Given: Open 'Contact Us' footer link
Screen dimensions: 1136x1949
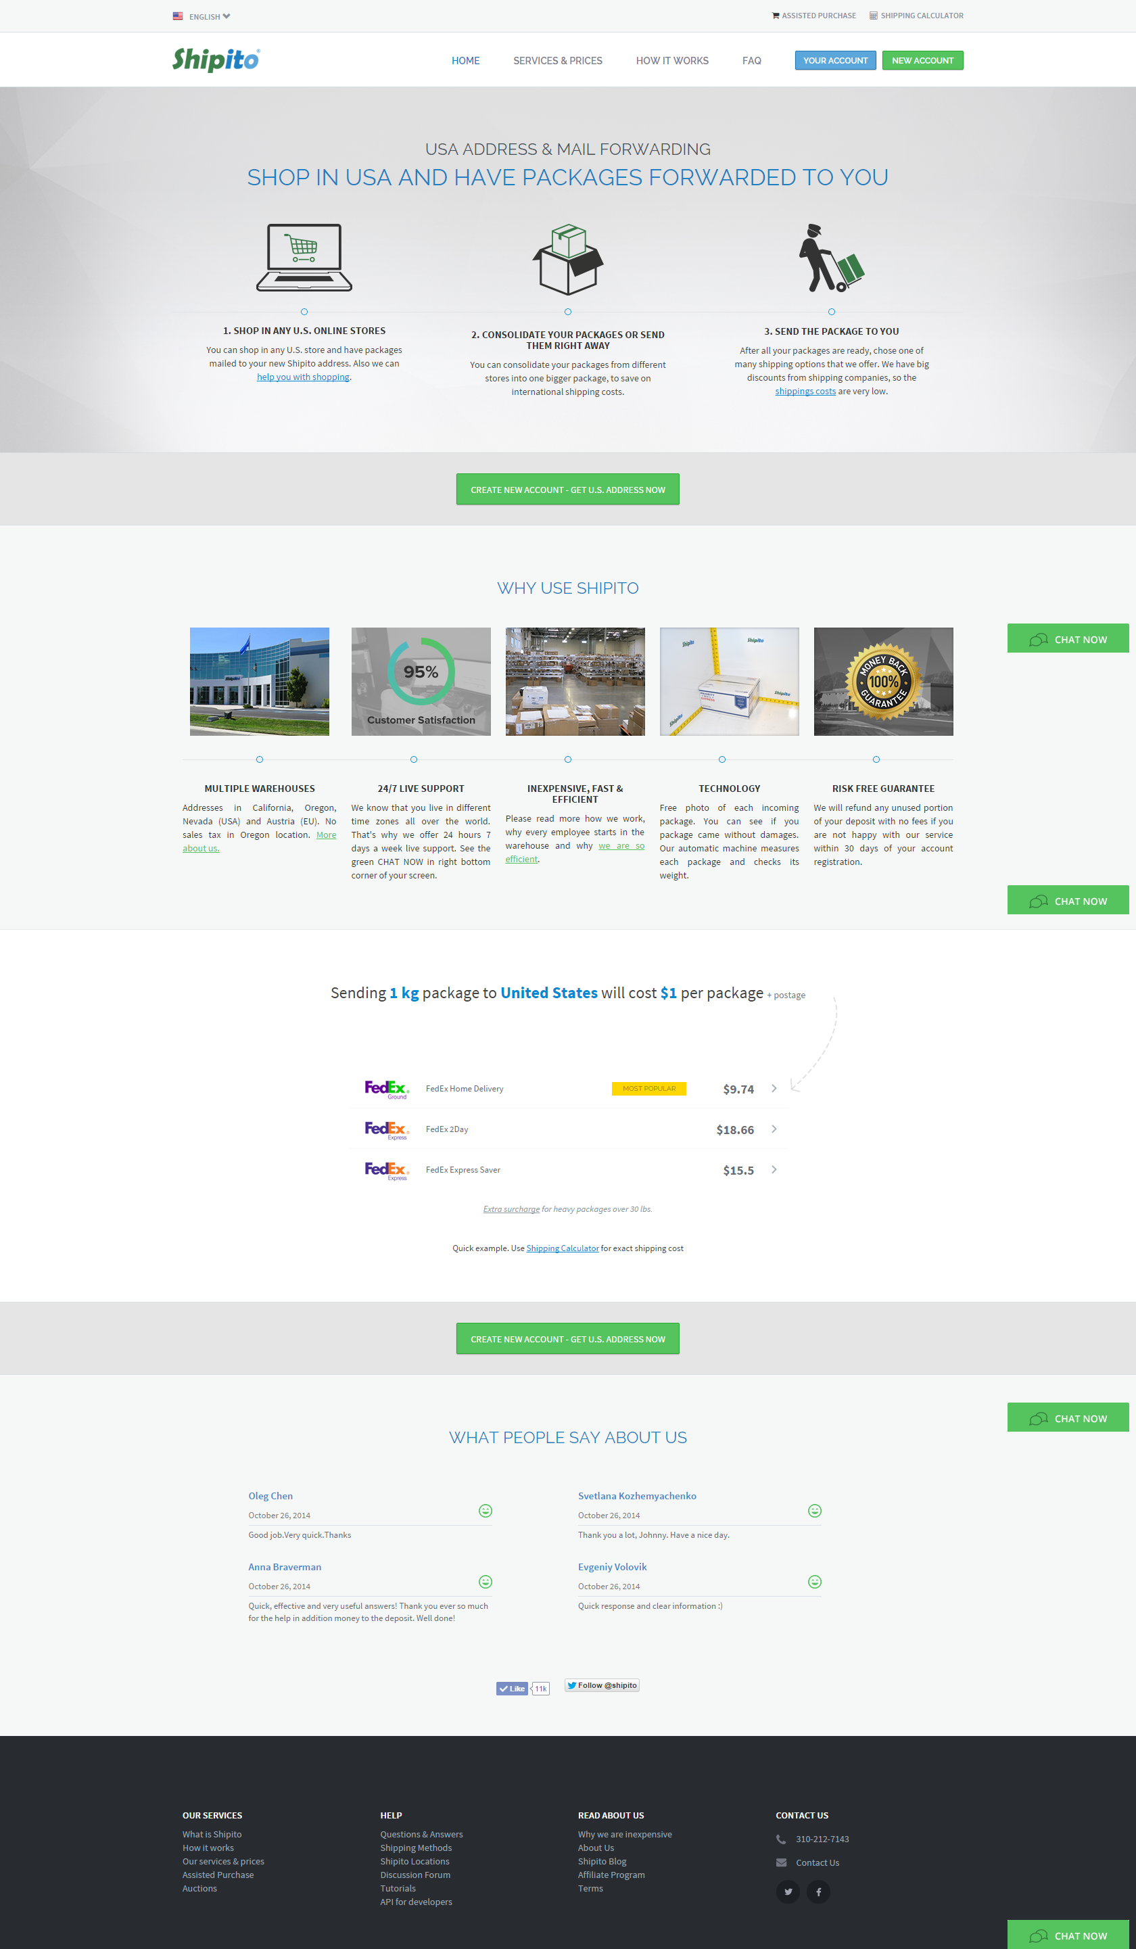Looking at the screenshot, I should pos(818,1862).
